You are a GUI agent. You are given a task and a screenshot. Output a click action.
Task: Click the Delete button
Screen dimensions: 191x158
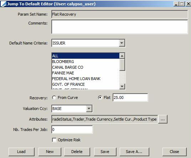(77, 152)
